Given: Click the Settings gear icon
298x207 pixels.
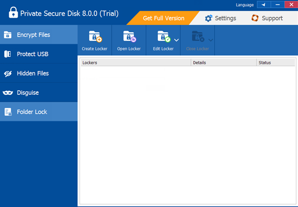Looking at the screenshot, I should coord(209,18).
